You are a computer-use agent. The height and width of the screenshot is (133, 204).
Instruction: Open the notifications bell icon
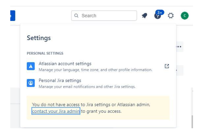[x=145, y=16]
